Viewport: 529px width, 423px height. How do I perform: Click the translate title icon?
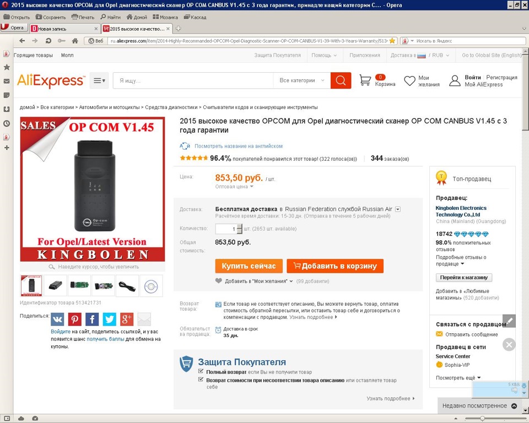pyautogui.click(x=185, y=146)
